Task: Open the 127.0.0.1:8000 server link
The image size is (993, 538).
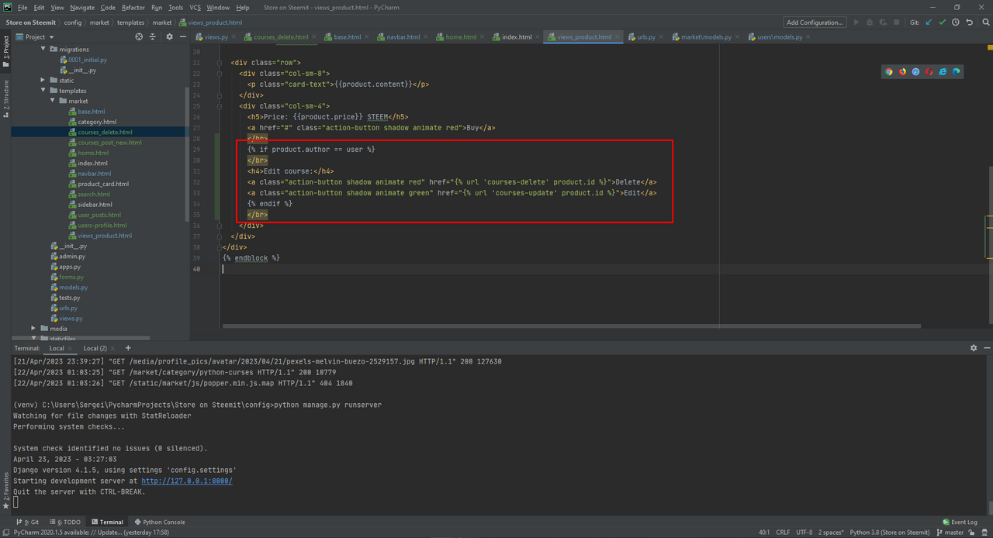Action: 186,481
